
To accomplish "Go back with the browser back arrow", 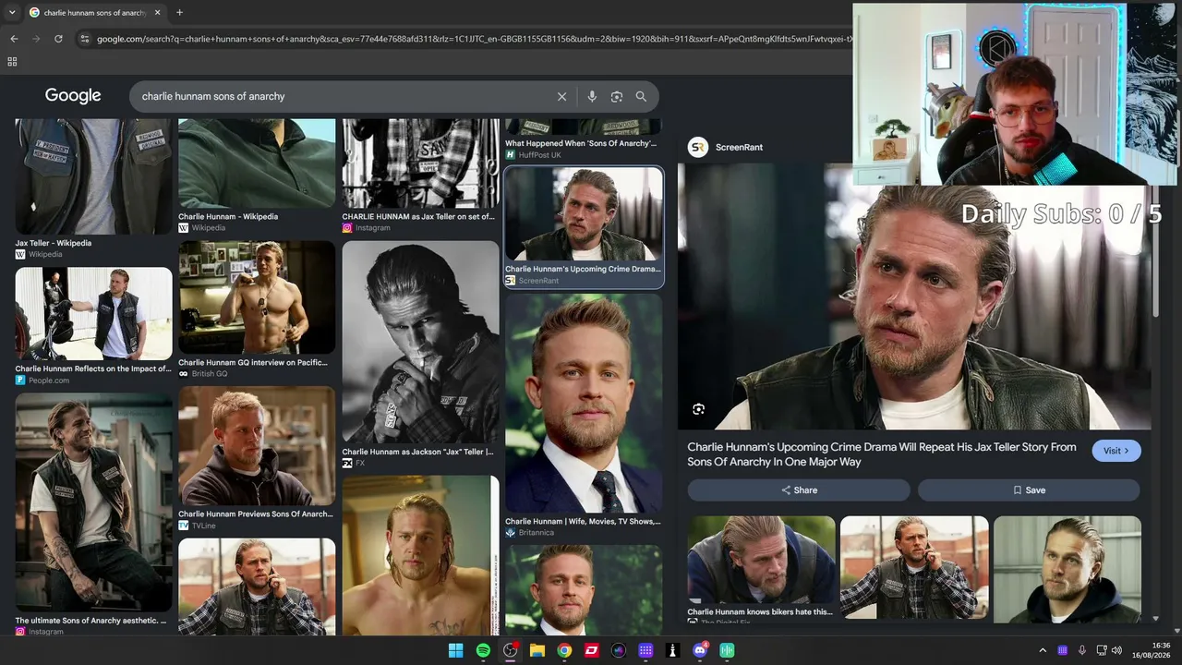I will pyautogui.click(x=14, y=39).
